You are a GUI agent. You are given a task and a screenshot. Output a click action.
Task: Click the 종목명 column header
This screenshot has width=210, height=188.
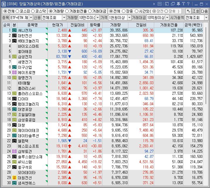coord(32,25)
